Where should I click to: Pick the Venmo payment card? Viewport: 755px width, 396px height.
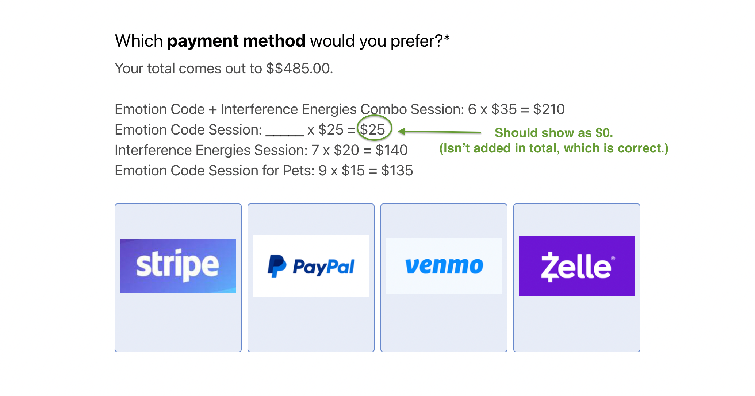coord(444,277)
